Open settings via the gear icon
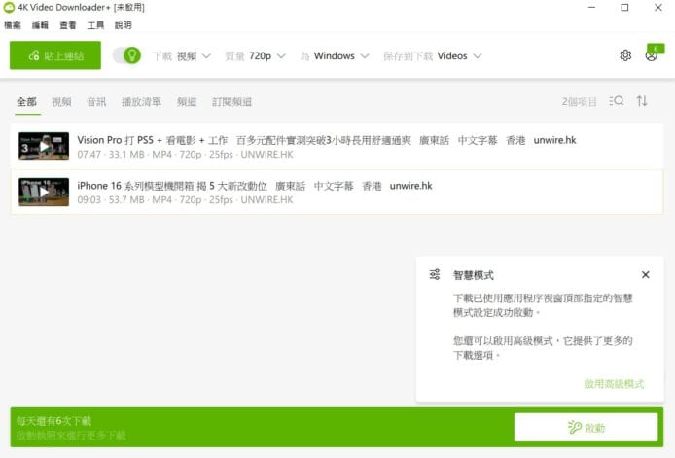This screenshot has width=675, height=458. (x=625, y=55)
